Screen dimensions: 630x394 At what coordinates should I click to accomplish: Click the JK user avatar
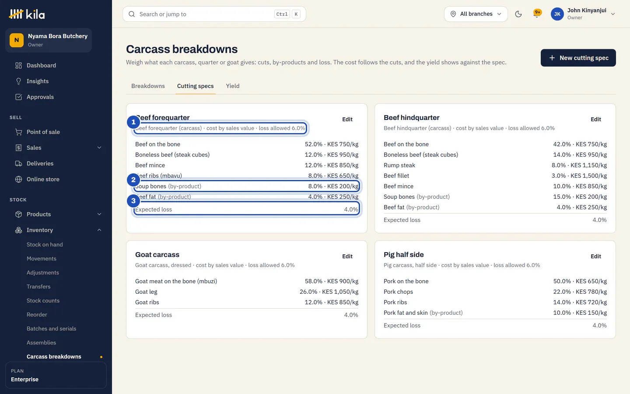pyautogui.click(x=557, y=14)
